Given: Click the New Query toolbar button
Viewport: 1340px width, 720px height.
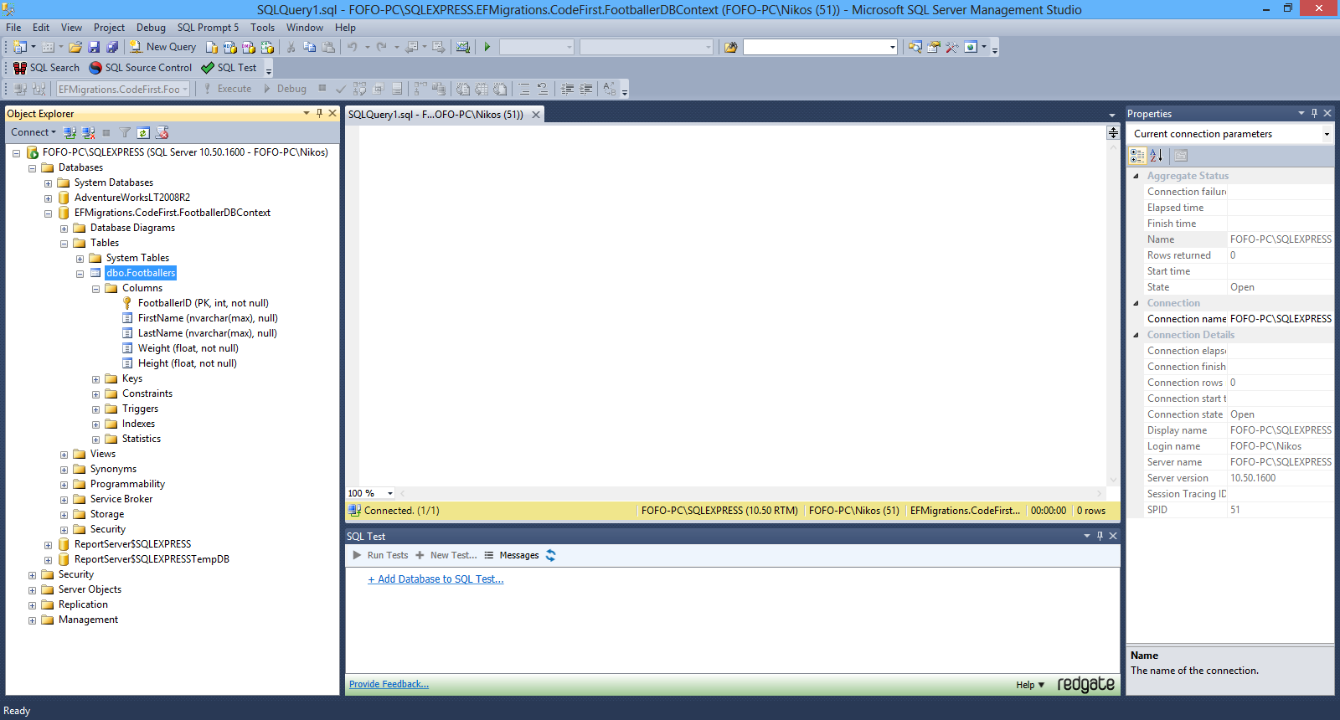Looking at the screenshot, I should click(x=162, y=47).
